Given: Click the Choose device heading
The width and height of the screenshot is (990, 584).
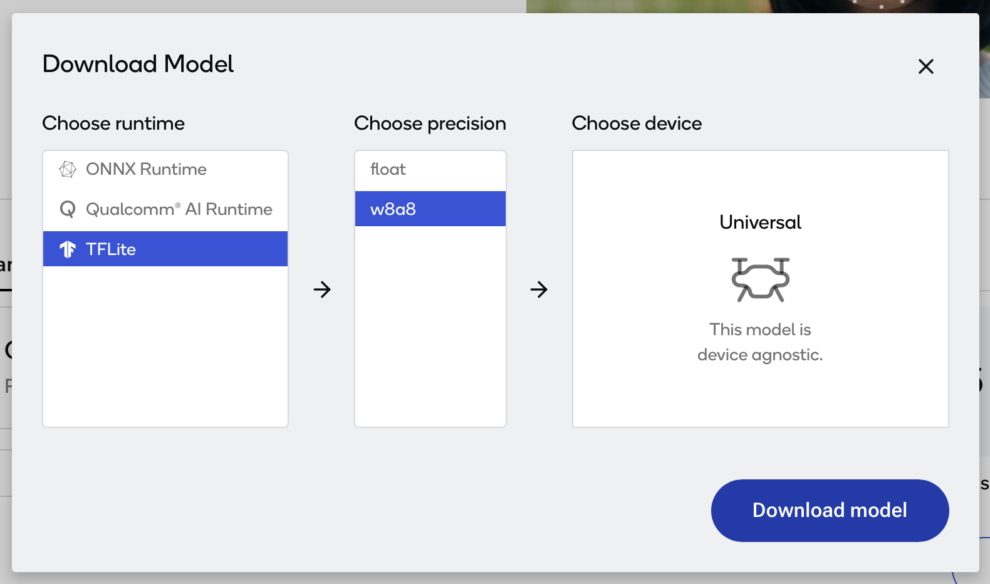Looking at the screenshot, I should 637,123.
